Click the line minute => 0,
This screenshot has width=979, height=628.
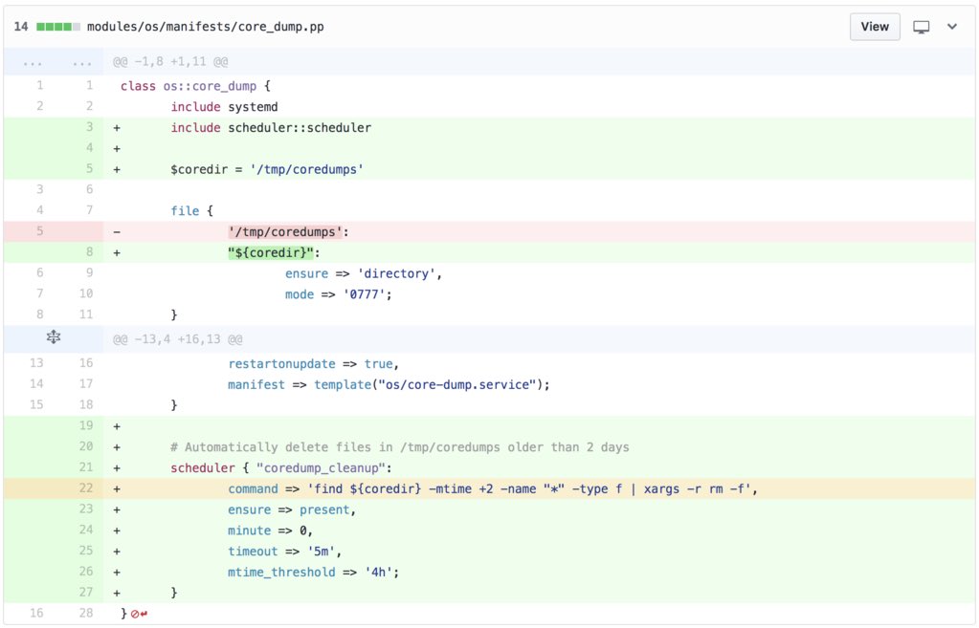[270, 531]
